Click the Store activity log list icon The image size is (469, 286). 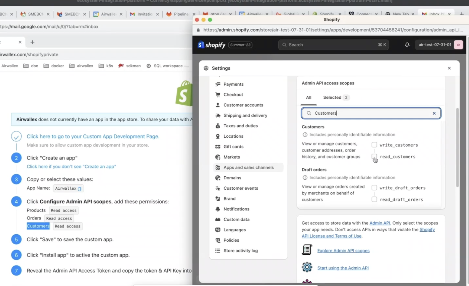click(x=218, y=251)
